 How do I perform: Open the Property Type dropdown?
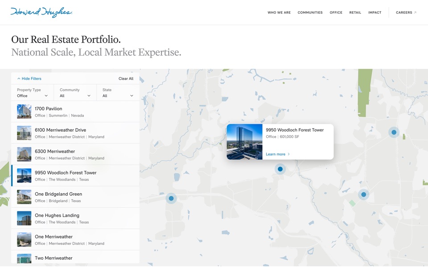pyautogui.click(x=33, y=93)
